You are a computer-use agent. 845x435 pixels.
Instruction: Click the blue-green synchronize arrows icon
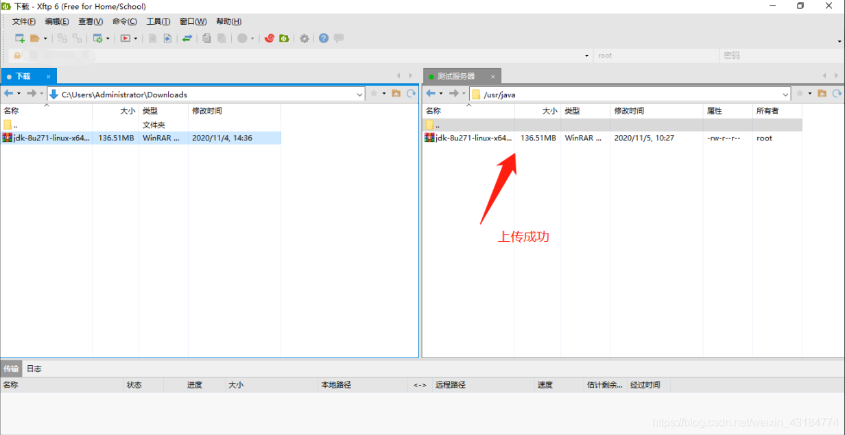tap(187, 38)
